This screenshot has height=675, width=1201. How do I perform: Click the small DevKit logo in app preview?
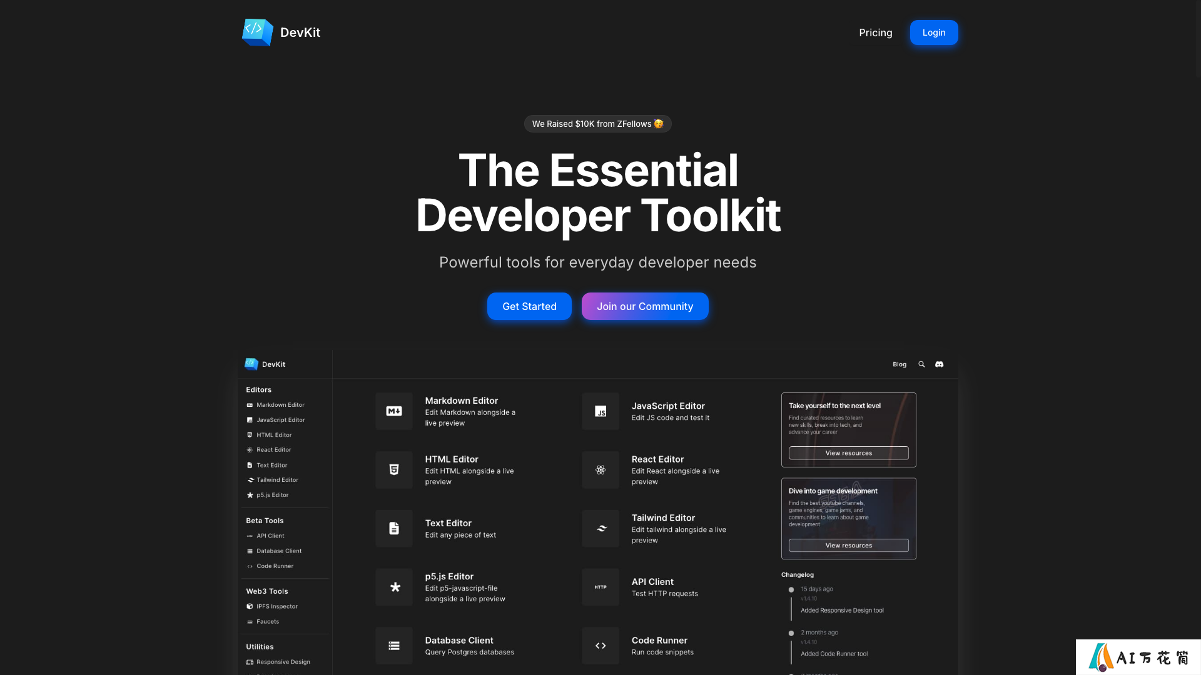251,364
